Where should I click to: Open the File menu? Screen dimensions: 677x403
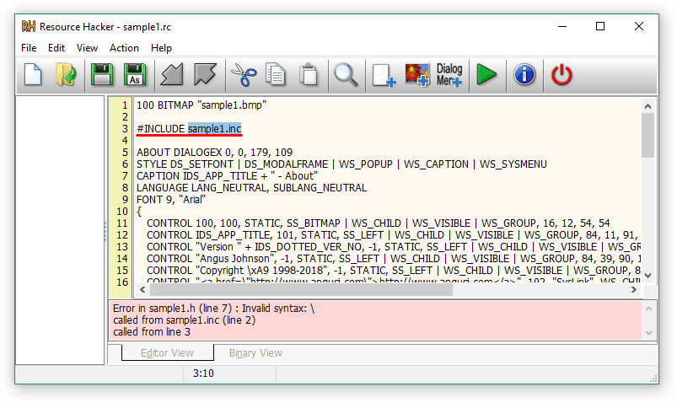(29, 48)
